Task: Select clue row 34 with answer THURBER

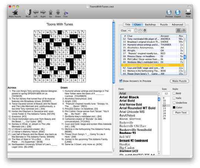Action: pos(152,45)
